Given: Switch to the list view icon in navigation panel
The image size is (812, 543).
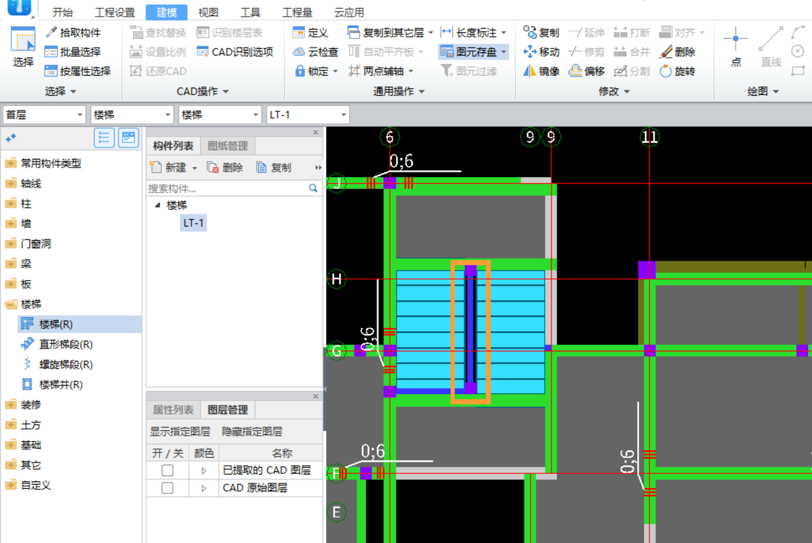Looking at the screenshot, I should 104,137.
